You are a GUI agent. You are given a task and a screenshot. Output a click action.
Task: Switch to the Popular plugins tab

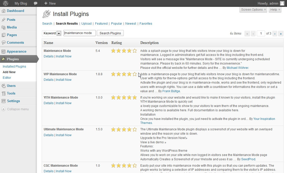click(x=116, y=24)
